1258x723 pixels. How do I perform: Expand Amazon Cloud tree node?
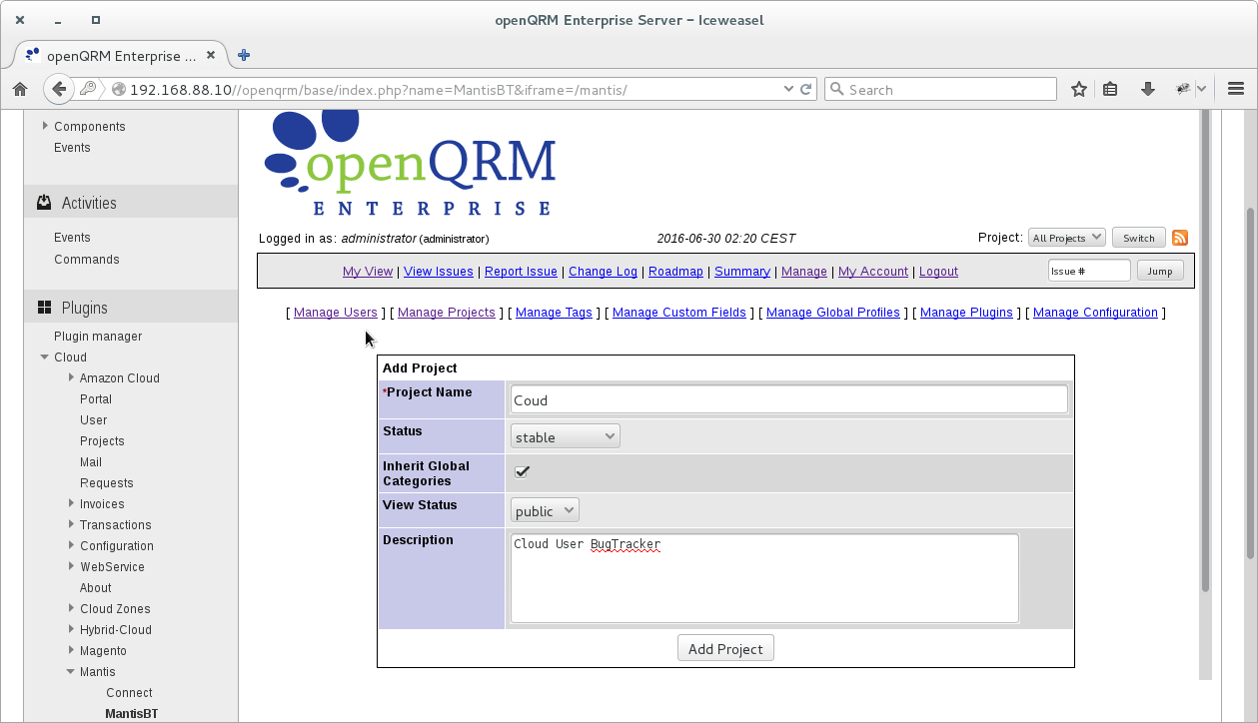(71, 377)
